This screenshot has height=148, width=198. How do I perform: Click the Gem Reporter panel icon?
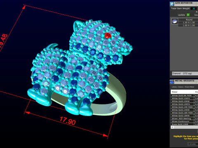(172, 4)
